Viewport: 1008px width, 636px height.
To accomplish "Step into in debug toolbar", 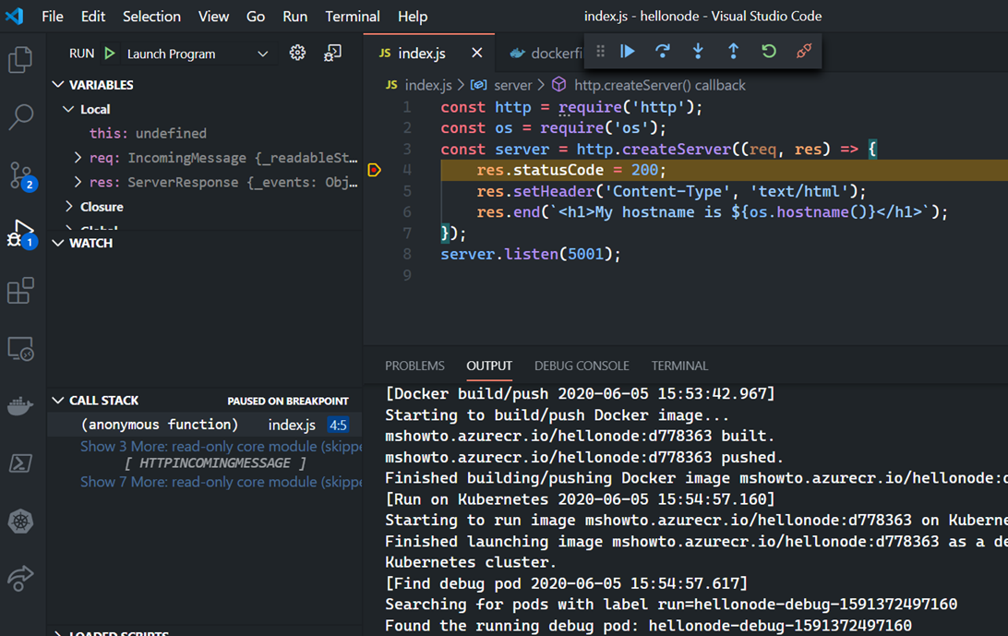I will pyautogui.click(x=698, y=51).
